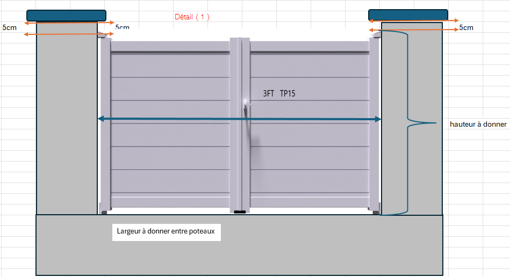Click the red "Détail ( 1 )" text
The height and width of the screenshot is (277, 510).
click(x=192, y=17)
